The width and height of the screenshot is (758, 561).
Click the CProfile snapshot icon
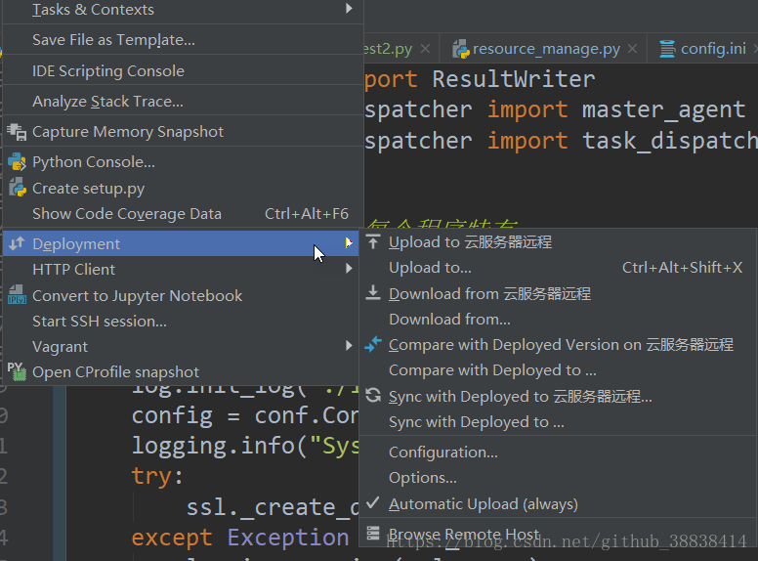click(x=17, y=371)
